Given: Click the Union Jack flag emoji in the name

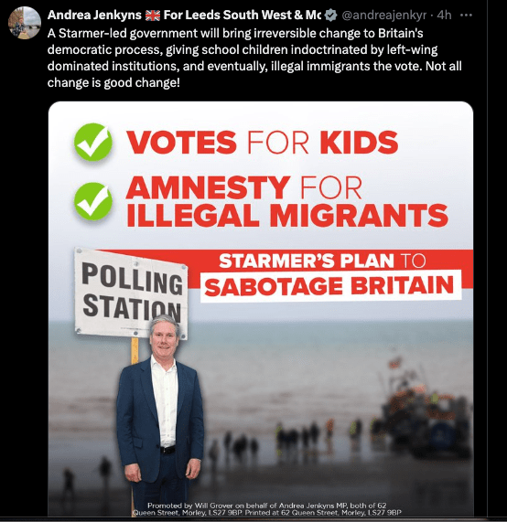Looking at the screenshot, I should (x=153, y=15).
